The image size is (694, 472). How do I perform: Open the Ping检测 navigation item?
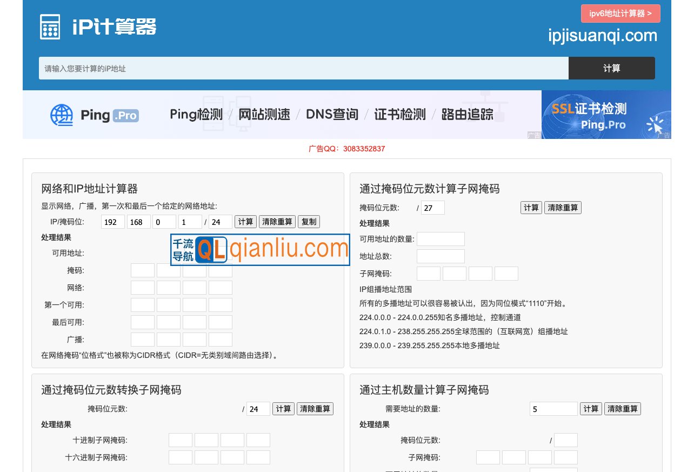(196, 114)
